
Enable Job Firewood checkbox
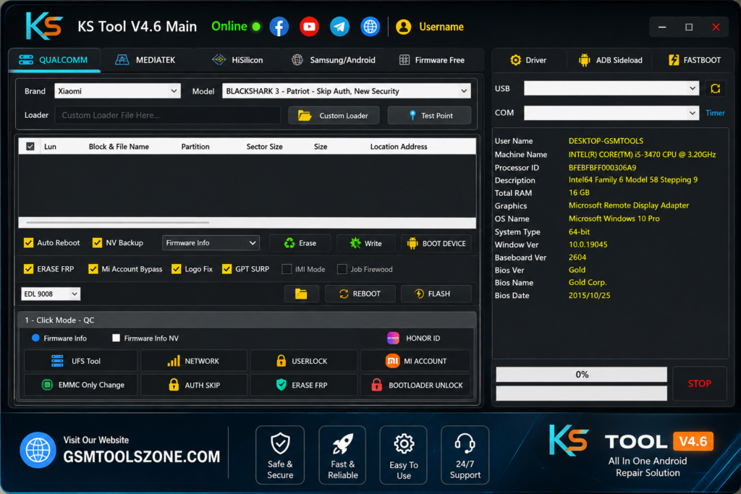[x=342, y=269]
